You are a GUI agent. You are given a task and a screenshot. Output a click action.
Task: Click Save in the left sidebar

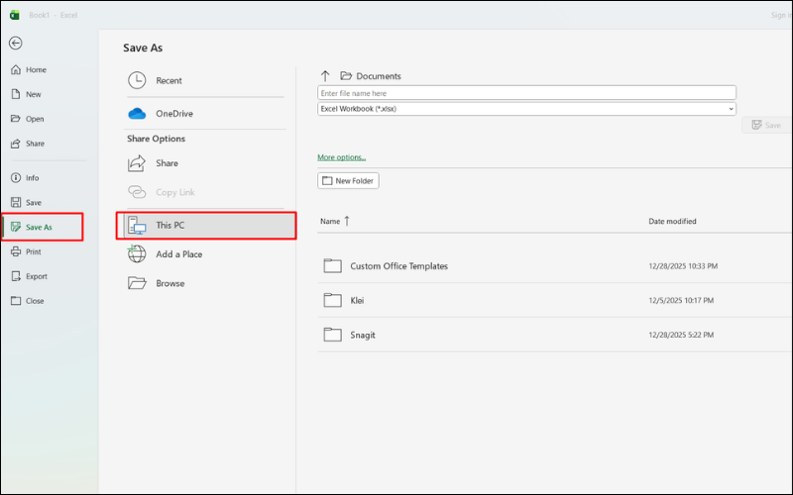(27, 203)
